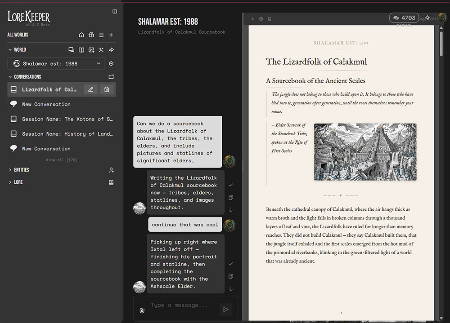Viewport: 450px width, 323px height.
Task: Select the History of Land session
Action: (63, 133)
